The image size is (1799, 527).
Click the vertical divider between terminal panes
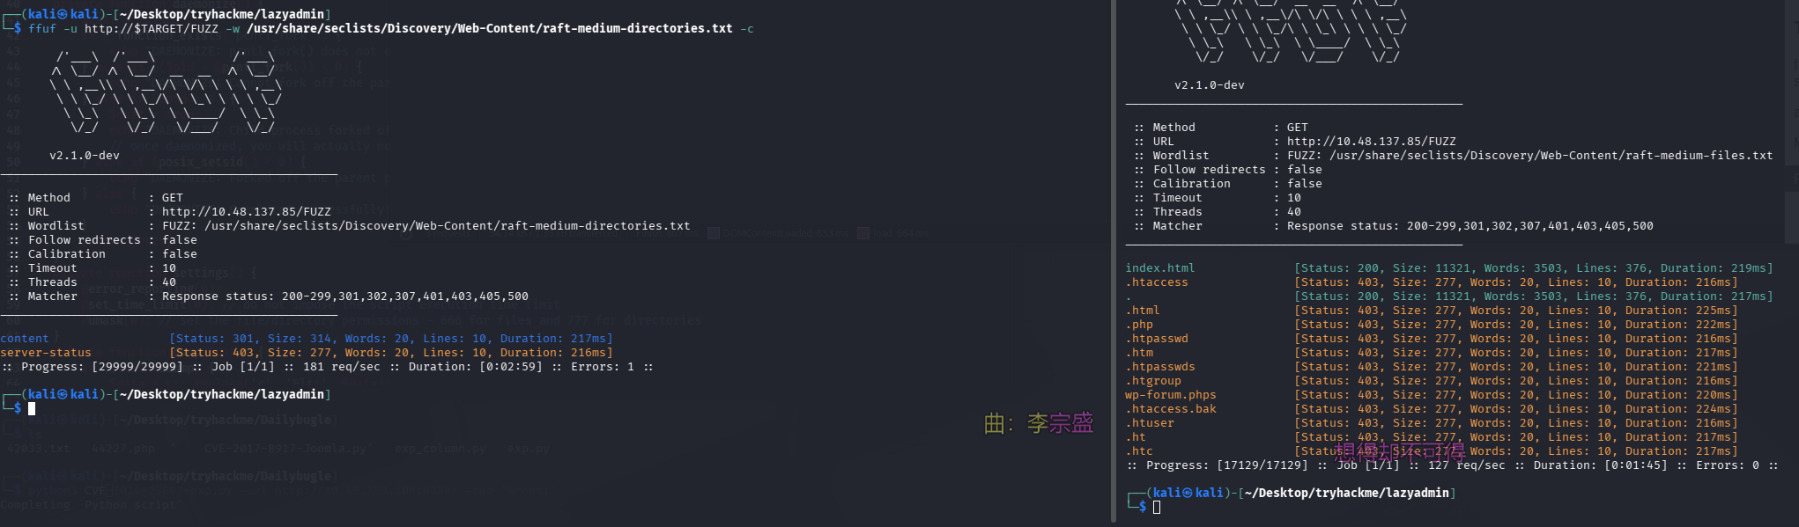[x=1113, y=264]
